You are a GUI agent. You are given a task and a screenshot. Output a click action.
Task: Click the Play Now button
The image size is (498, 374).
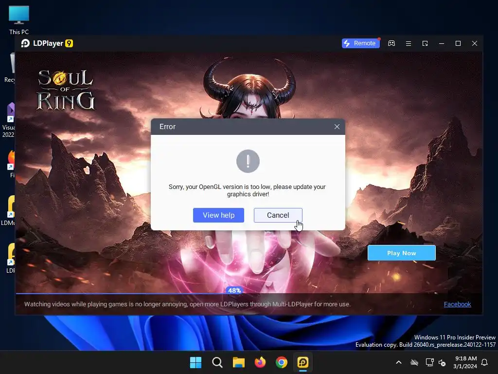coord(401,253)
